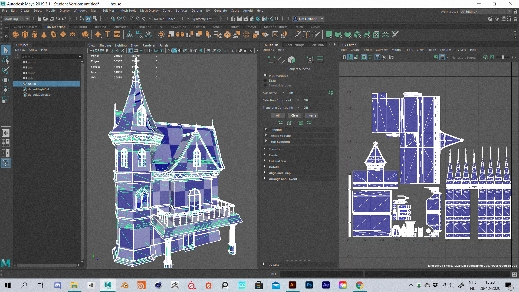519x292 pixels.
Task: Activate the Scale tool in the toolbox
Action: pyautogui.click(x=6, y=100)
